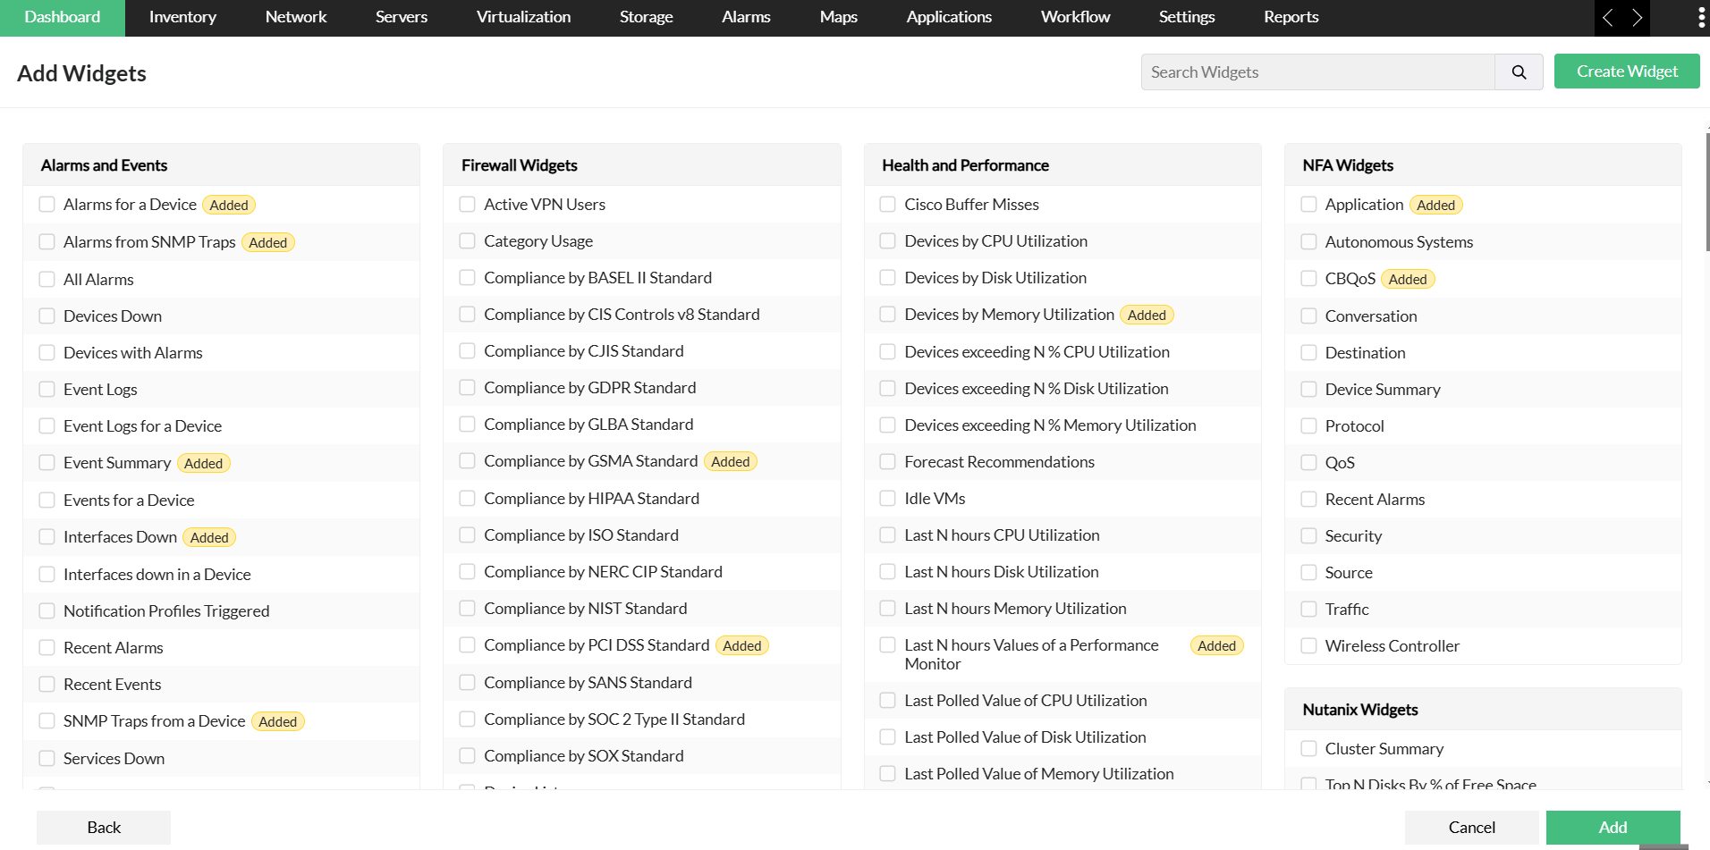Tick the Active VPN Users checkbox
1710x850 pixels.
(467, 205)
